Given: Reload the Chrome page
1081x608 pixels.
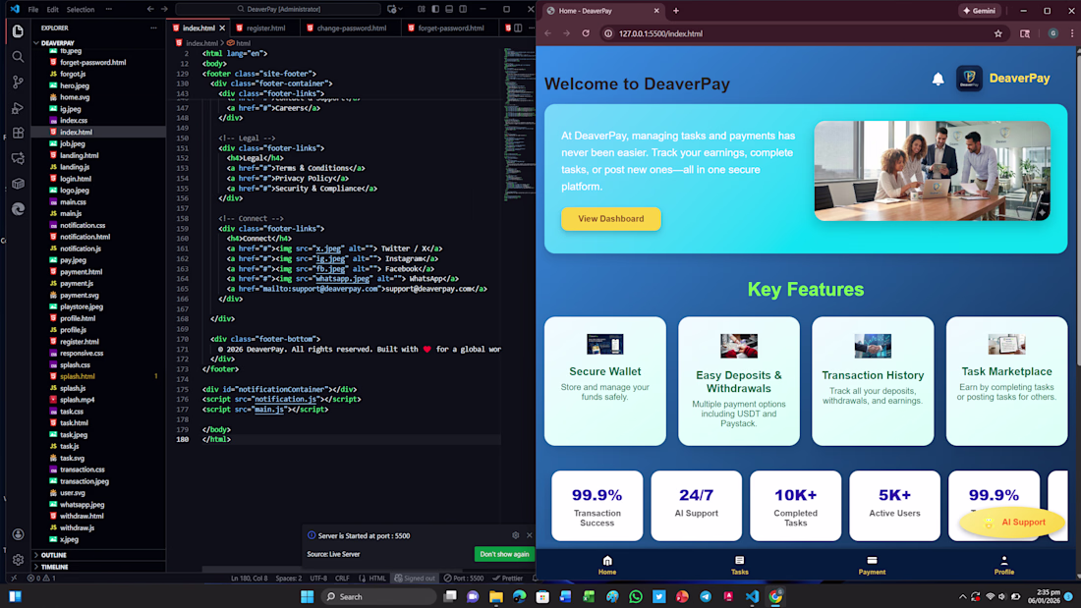Looking at the screenshot, I should pos(586,33).
